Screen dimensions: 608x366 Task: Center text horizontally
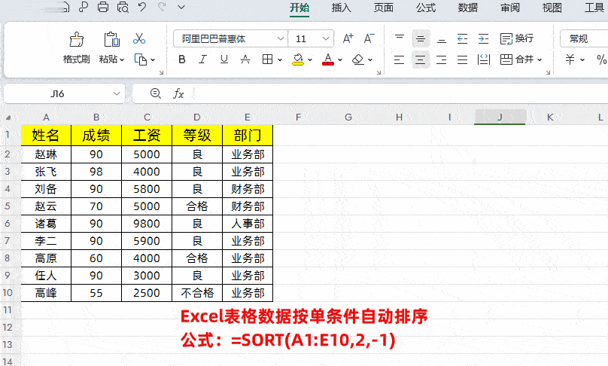click(x=421, y=59)
